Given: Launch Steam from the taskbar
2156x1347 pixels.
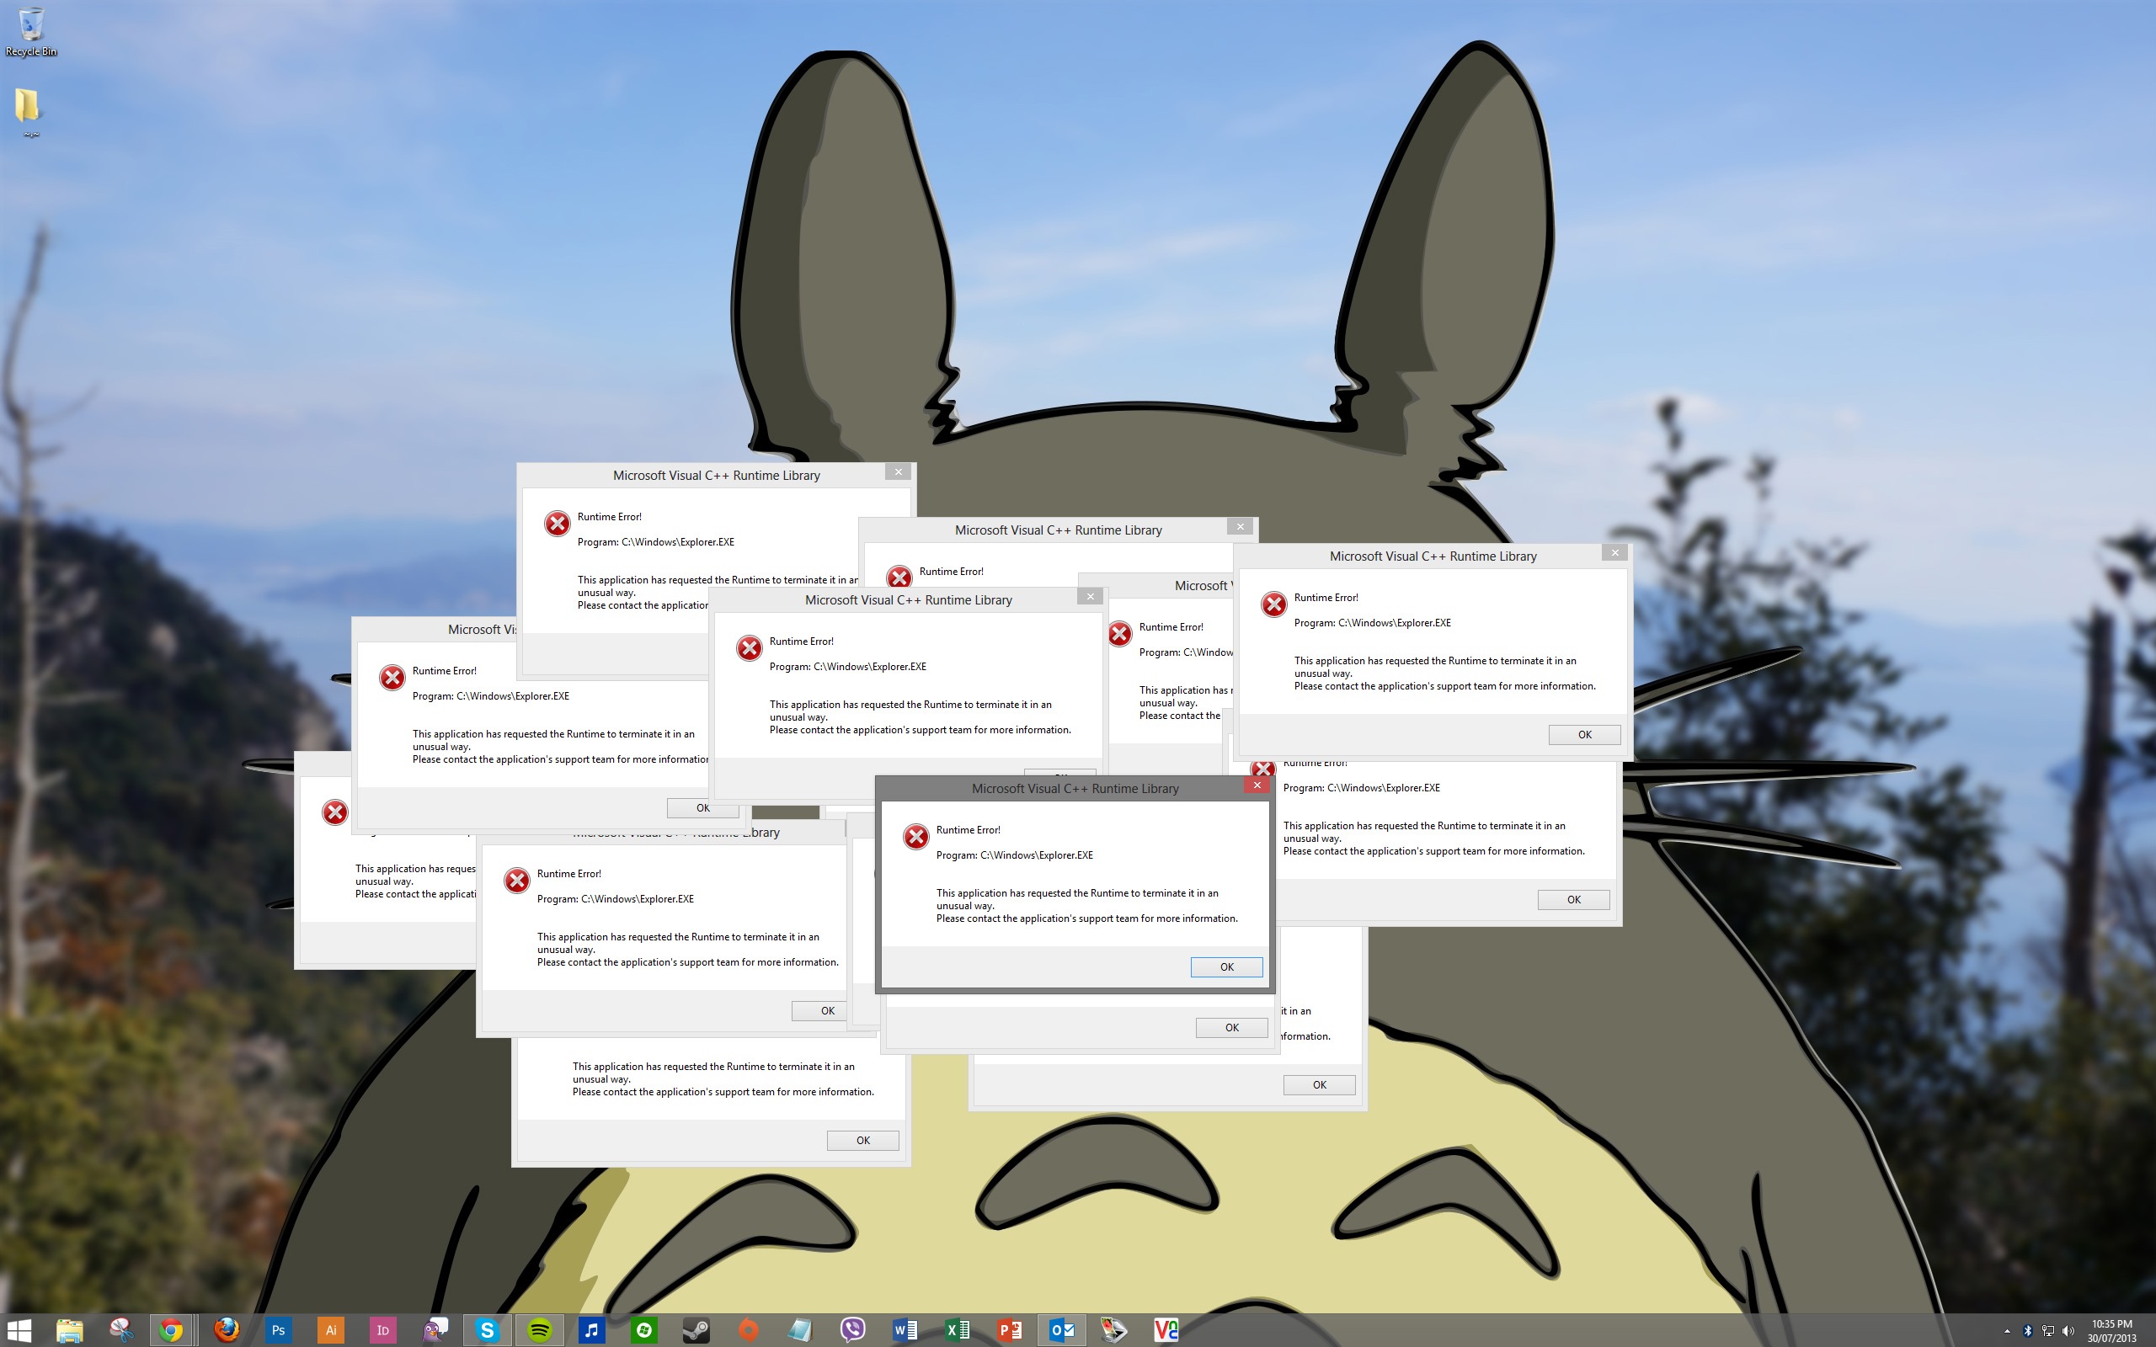Looking at the screenshot, I should click(x=696, y=1331).
